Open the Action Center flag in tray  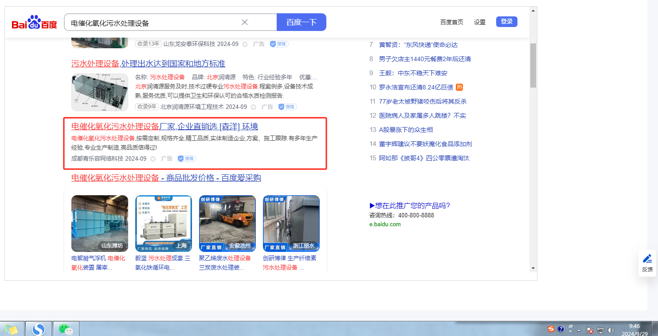click(590, 330)
